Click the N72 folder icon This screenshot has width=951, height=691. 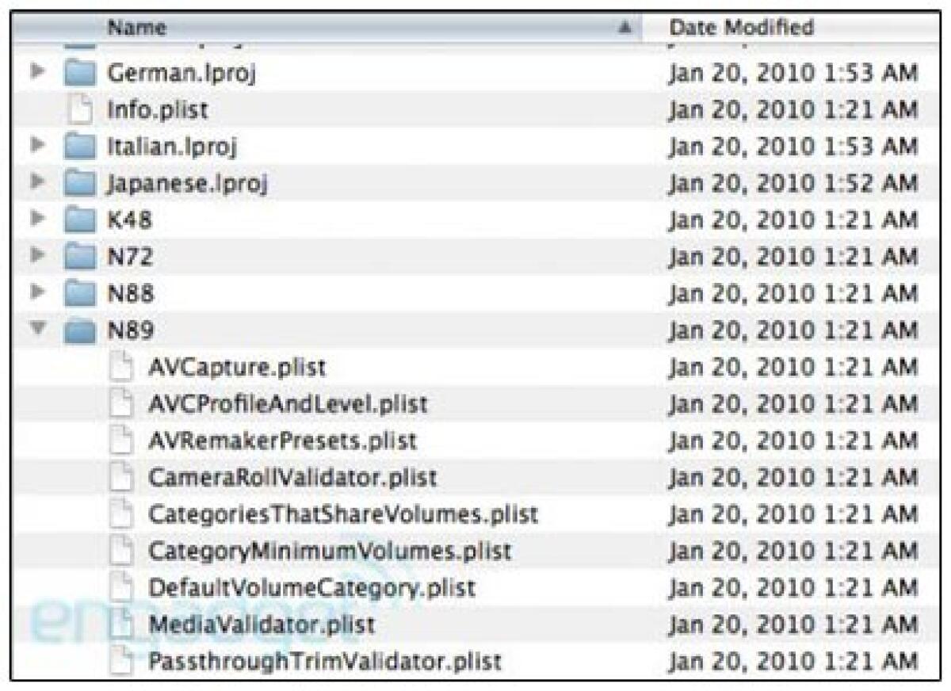(x=78, y=256)
